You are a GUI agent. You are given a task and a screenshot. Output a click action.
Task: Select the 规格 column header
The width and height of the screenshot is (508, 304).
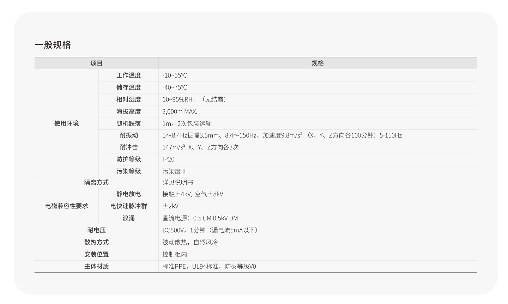point(318,63)
